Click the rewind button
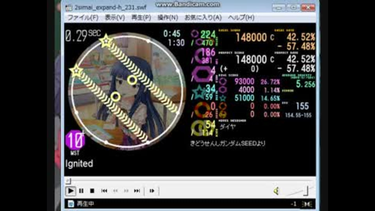The height and width of the screenshot is (211, 375). (115, 191)
